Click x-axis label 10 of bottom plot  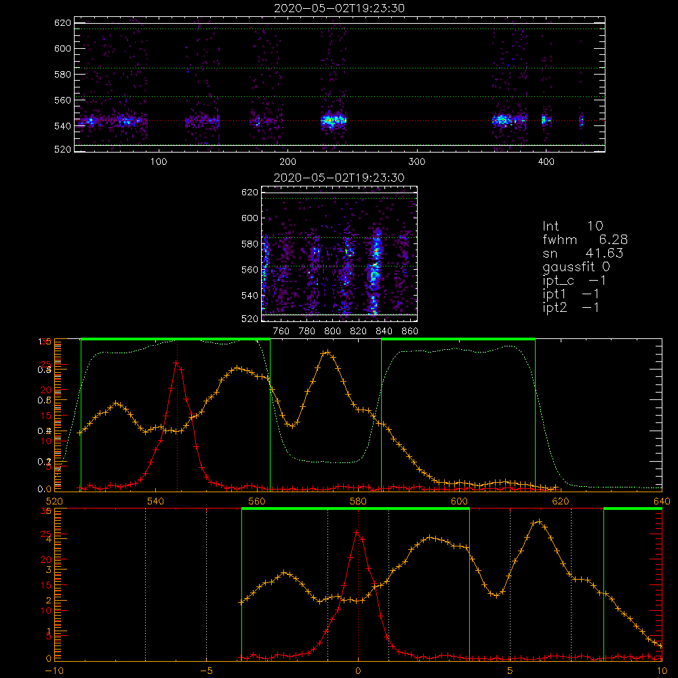[662, 671]
